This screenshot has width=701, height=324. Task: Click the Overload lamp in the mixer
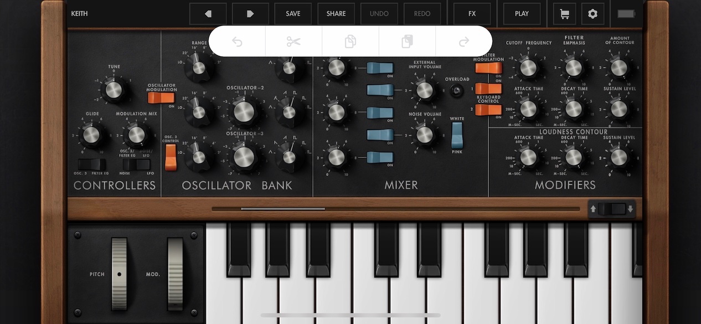(x=457, y=91)
